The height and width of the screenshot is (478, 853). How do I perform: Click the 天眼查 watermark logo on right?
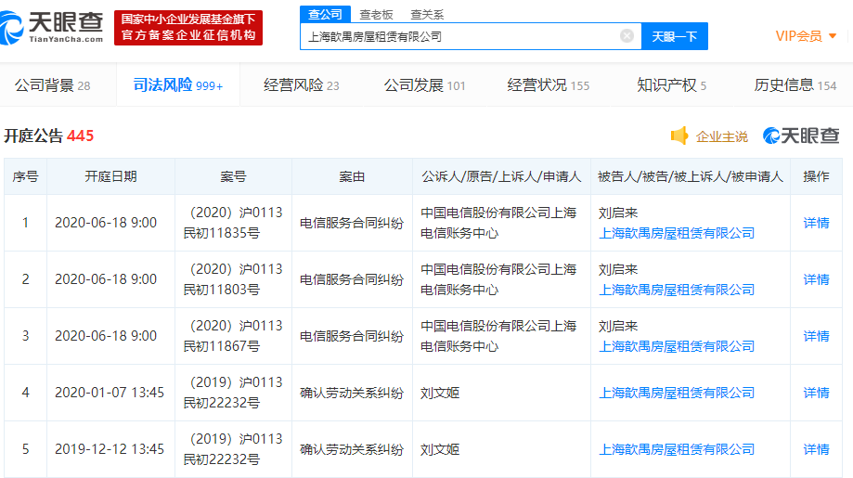point(800,136)
